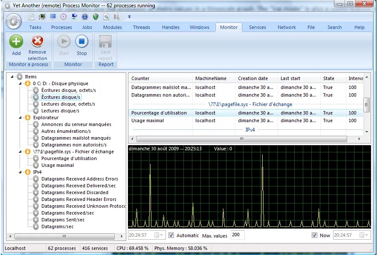Click the blue Stop monitoring icon

(x=82, y=42)
